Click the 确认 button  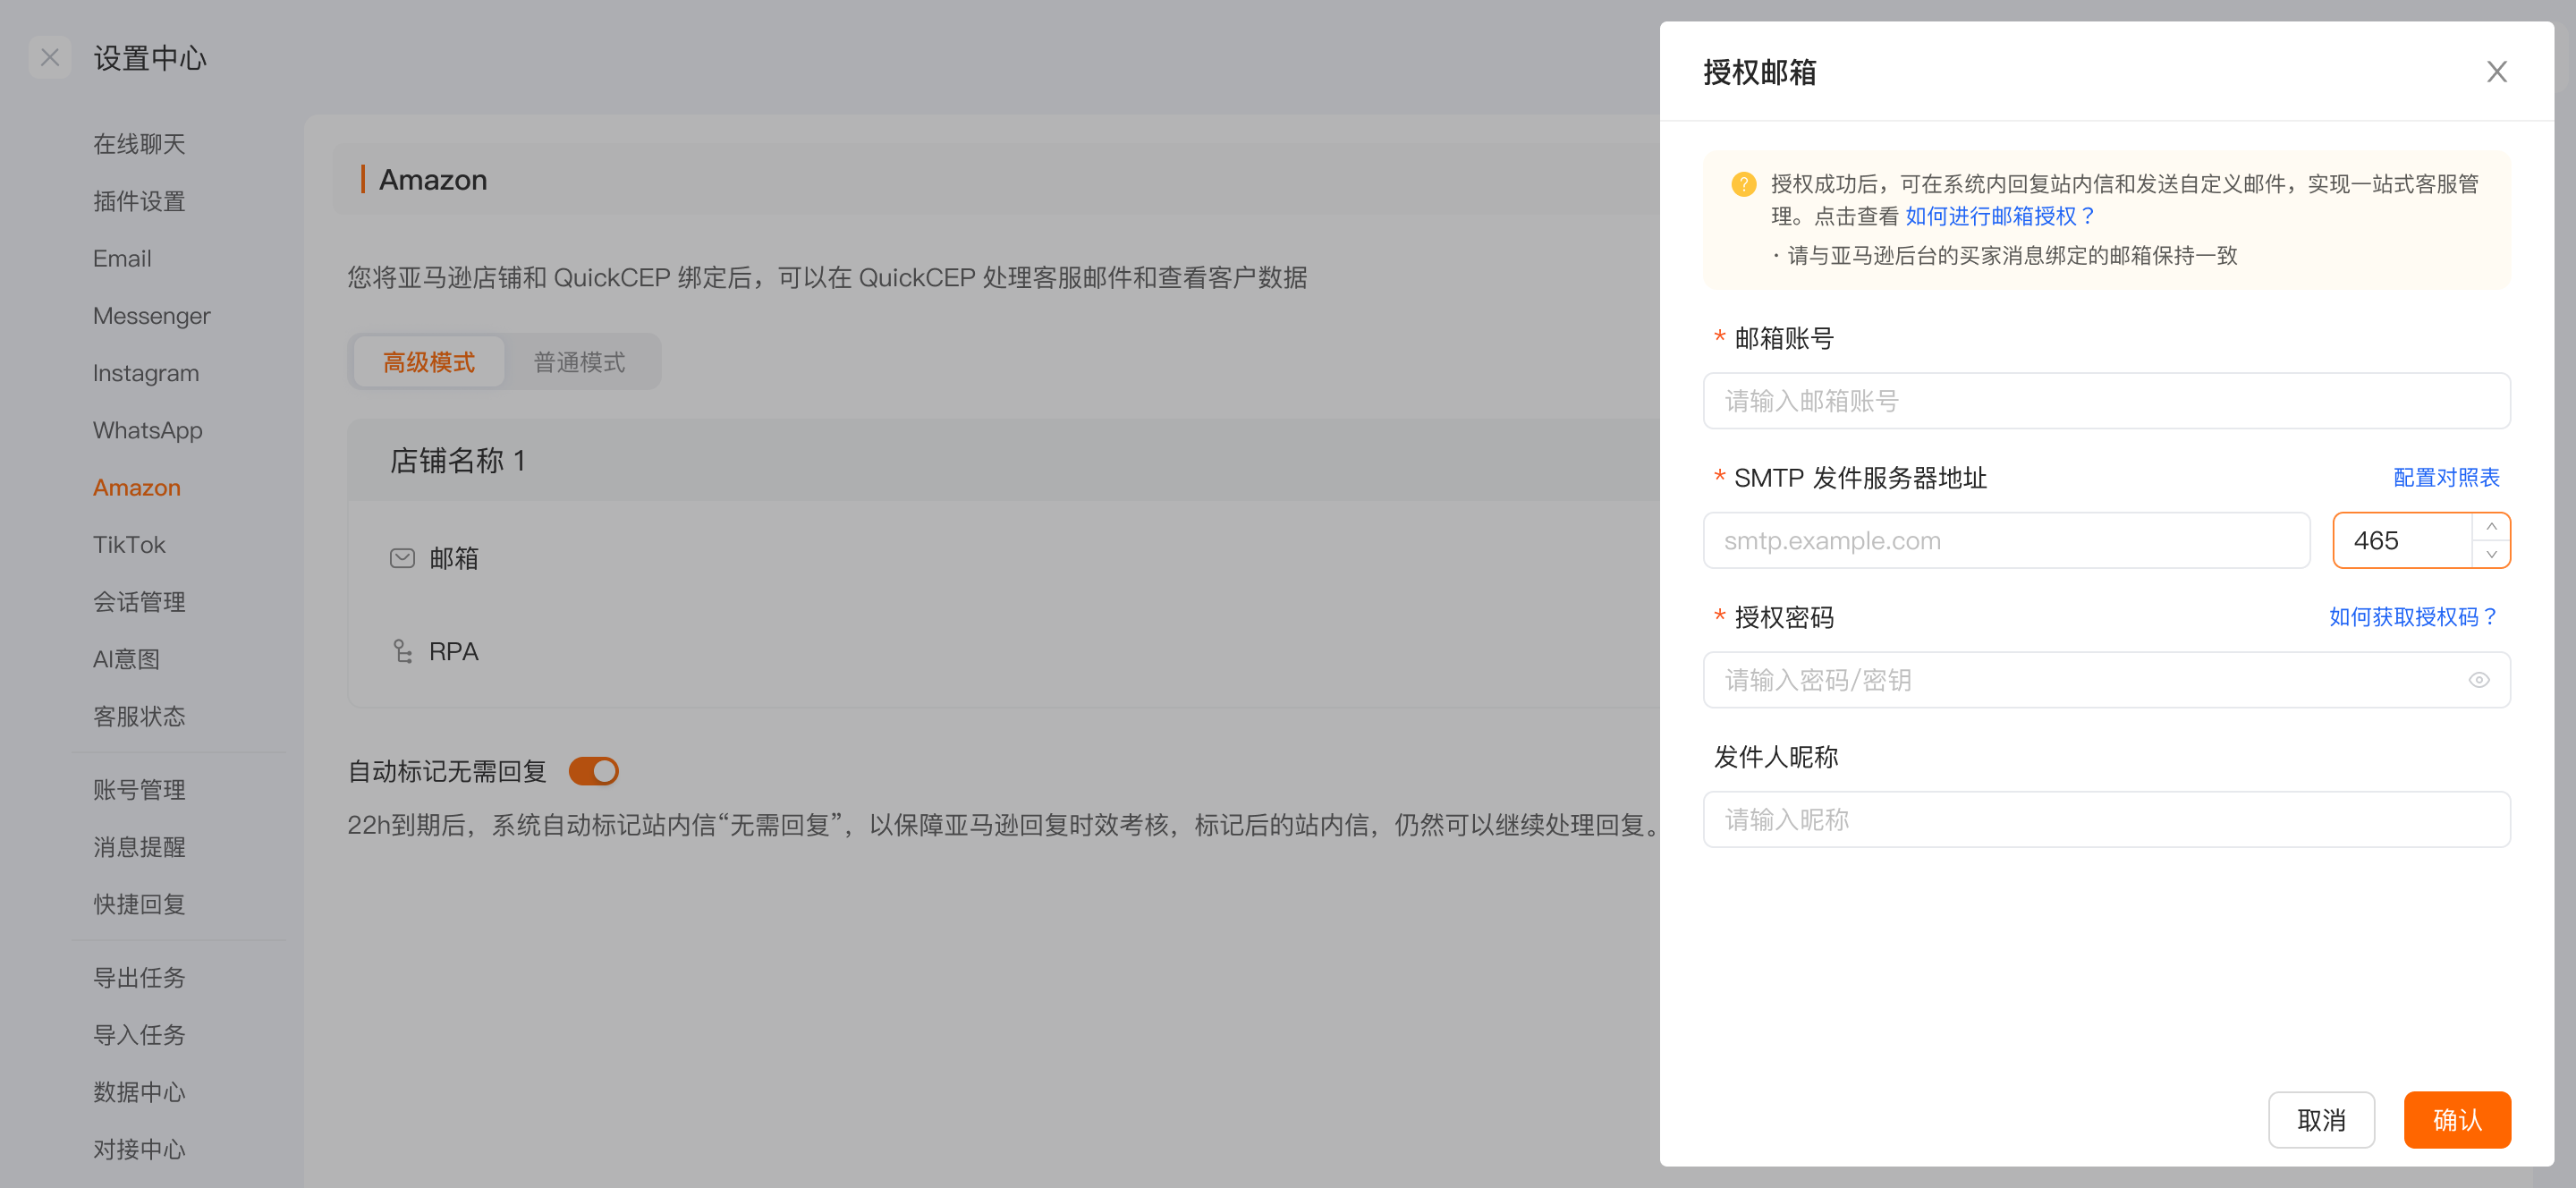[2457, 1120]
